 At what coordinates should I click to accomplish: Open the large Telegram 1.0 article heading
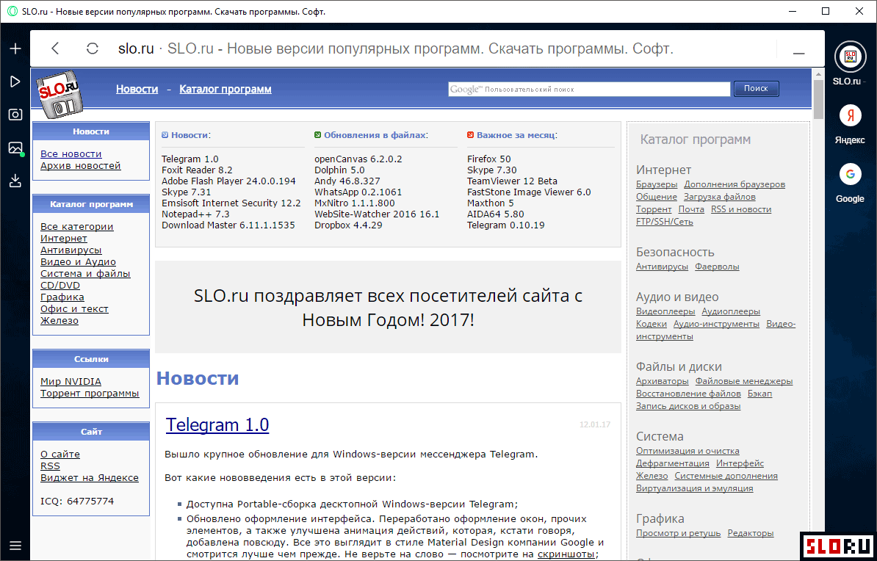tap(217, 424)
